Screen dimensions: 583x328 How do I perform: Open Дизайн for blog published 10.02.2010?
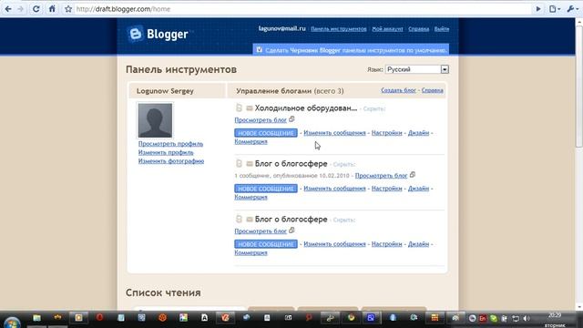coord(418,189)
